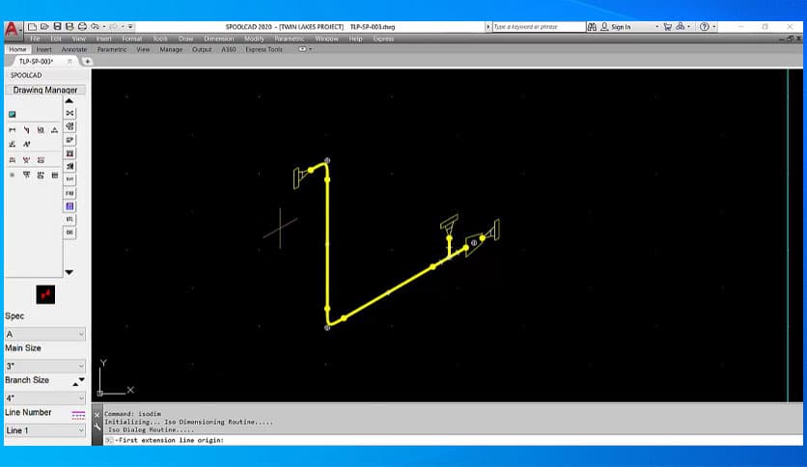Toggle the ribbon minimize panel button
This screenshot has height=467, width=807.
tap(302, 49)
